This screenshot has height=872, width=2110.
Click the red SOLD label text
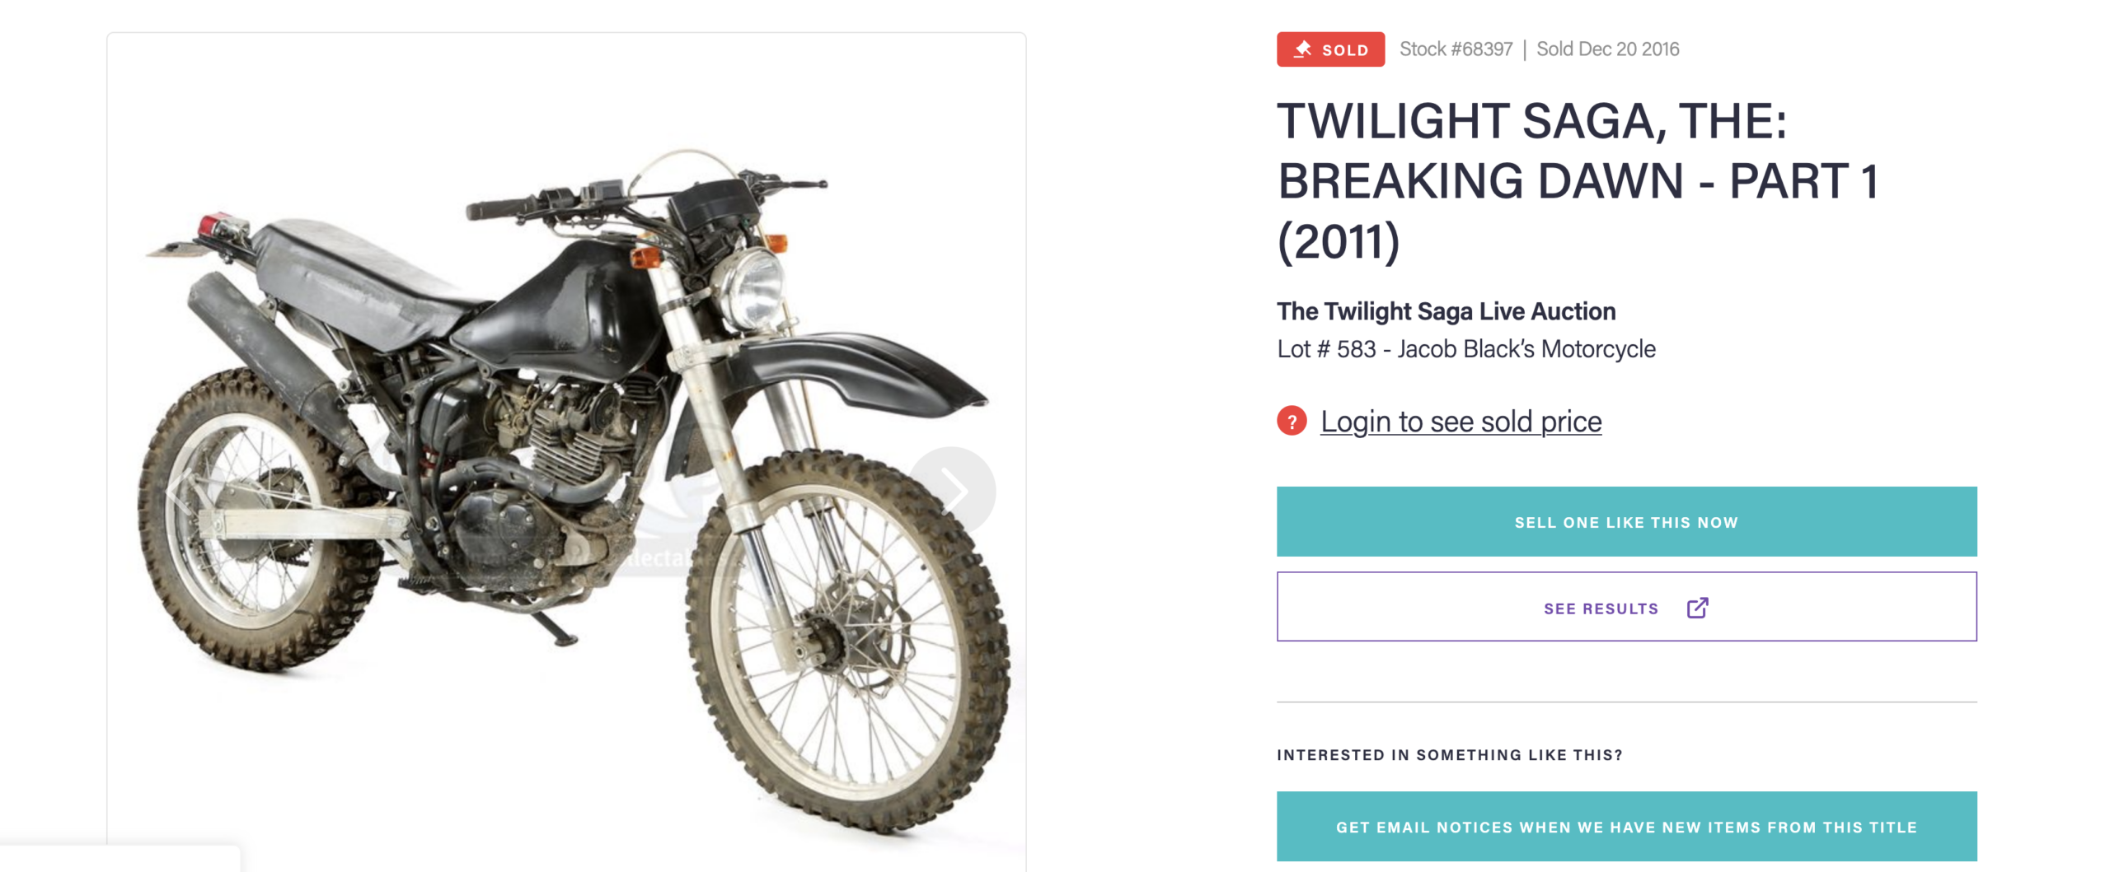click(x=1344, y=50)
